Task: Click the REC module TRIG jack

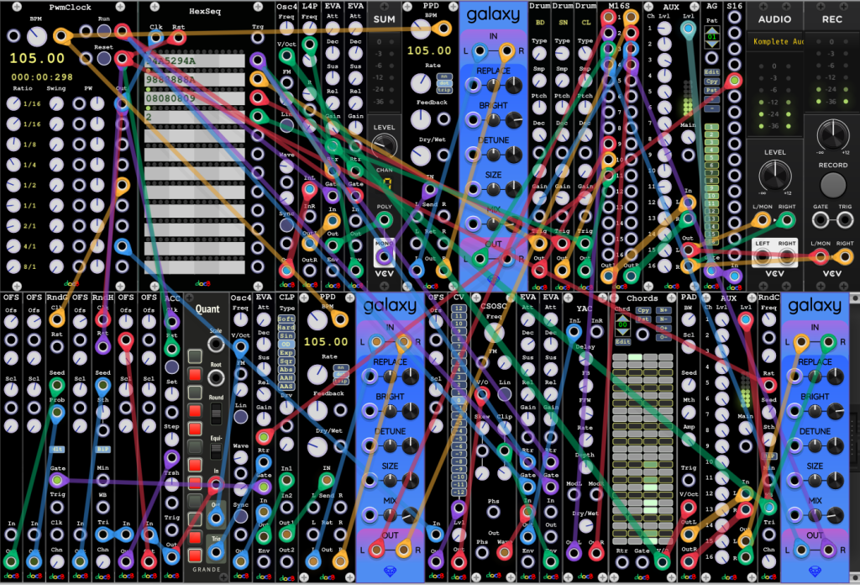Action: (x=845, y=220)
